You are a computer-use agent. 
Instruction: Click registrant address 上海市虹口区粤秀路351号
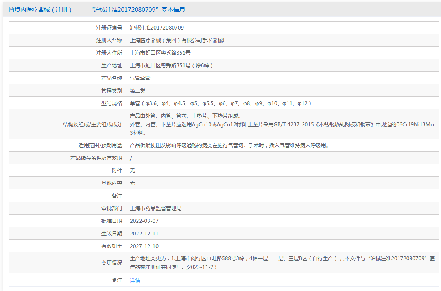click(160, 53)
